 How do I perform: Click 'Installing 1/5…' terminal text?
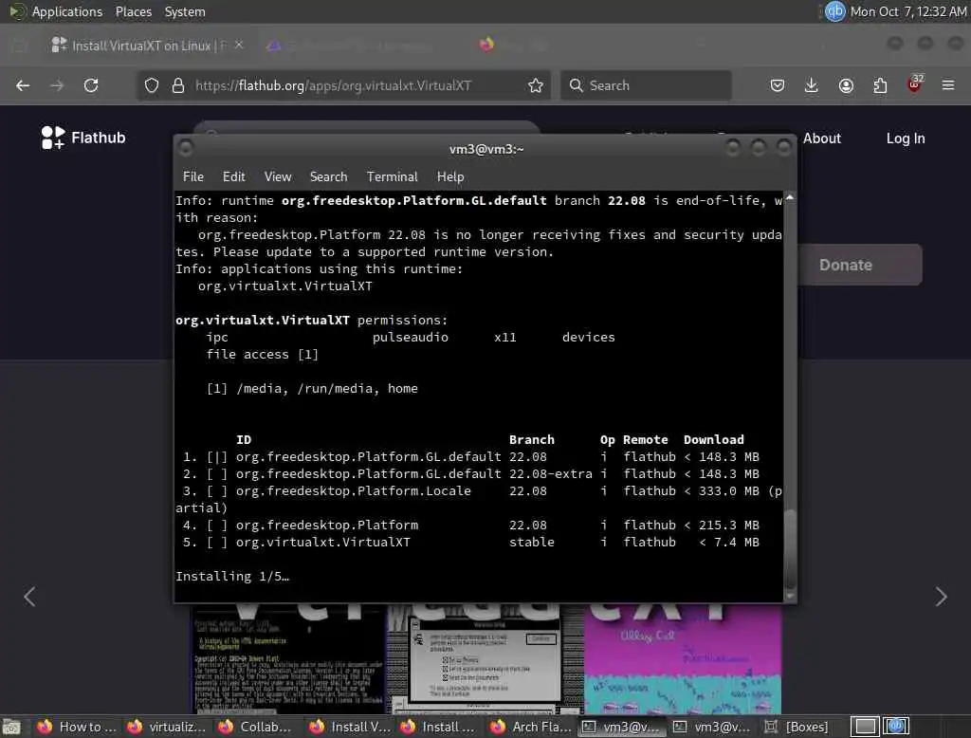point(232,577)
